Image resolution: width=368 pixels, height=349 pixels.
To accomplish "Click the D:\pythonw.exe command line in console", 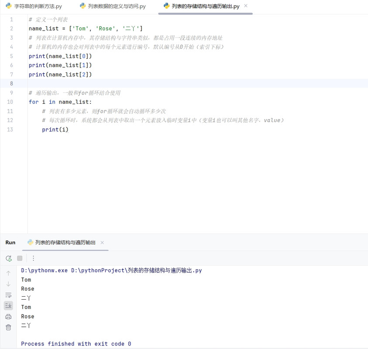I will 111,270.
